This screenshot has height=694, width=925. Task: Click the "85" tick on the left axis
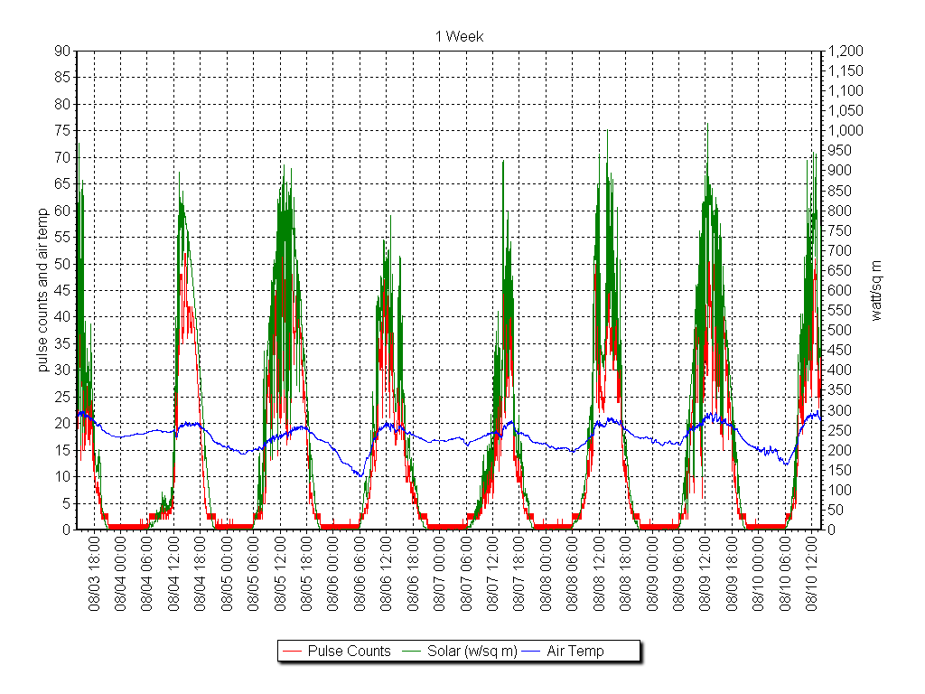pos(62,78)
